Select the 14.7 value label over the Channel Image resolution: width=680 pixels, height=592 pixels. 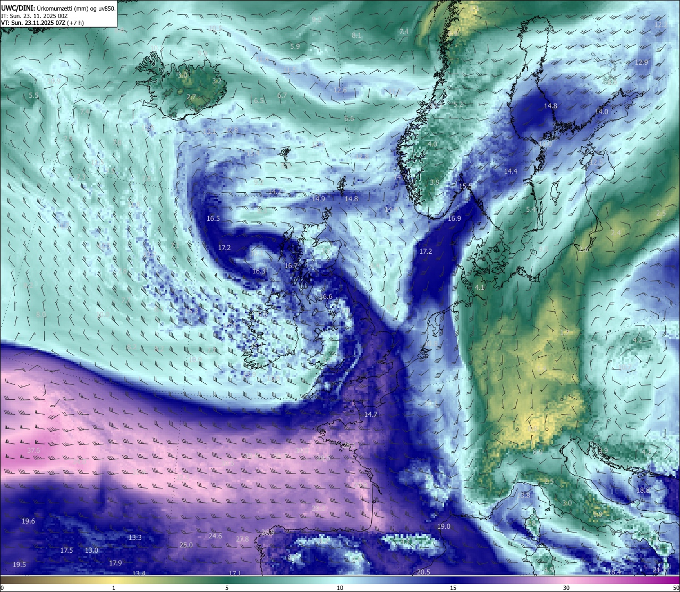pyautogui.click(x=371, y=415)
